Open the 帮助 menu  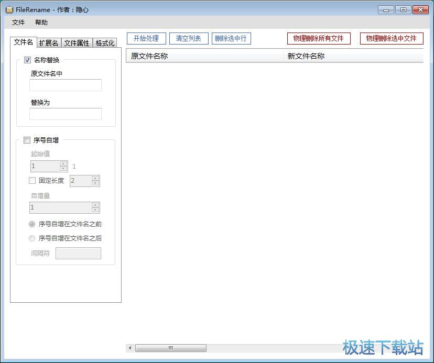(x=41, y=23)
